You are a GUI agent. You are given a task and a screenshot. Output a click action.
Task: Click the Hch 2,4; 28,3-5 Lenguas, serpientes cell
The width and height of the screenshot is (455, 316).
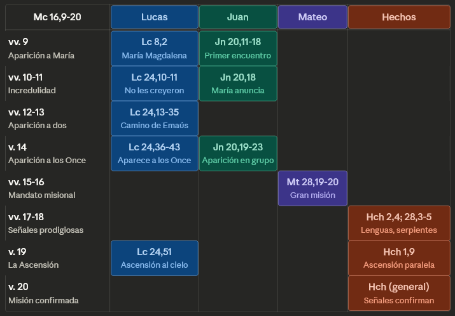click(x=398, y=223)
